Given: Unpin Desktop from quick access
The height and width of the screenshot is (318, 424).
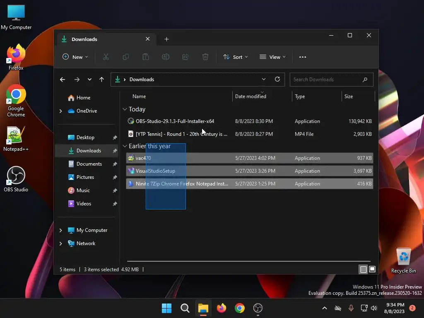Looking at the screenshot, I should click(x=115, y=137).
